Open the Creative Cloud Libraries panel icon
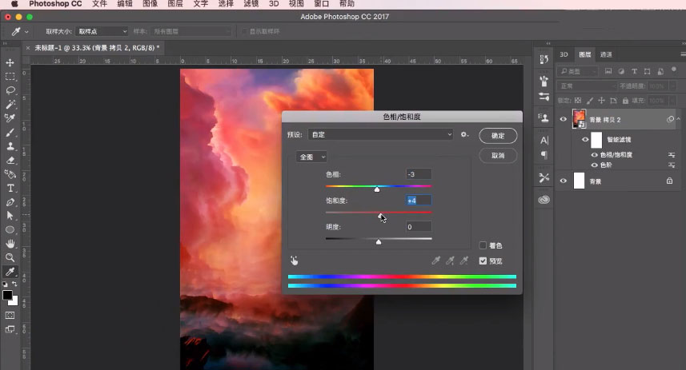The width and height of the screenshot is (686, 370). (x=544, y=200)
